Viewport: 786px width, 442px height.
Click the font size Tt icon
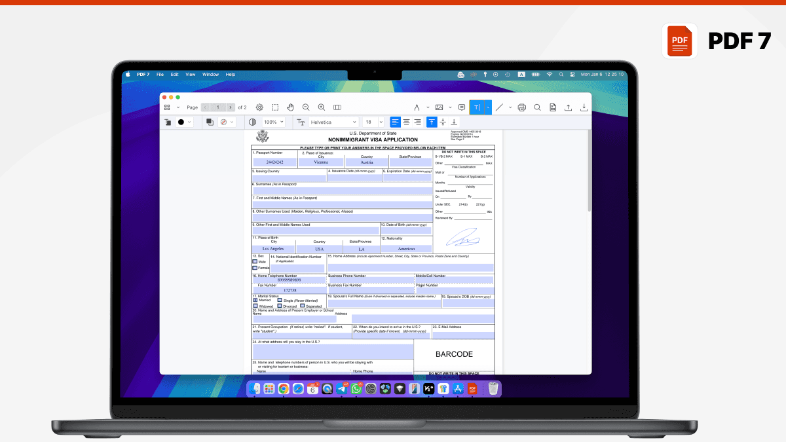(x=301, y=122)
